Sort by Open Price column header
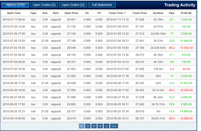 [71, 13]
